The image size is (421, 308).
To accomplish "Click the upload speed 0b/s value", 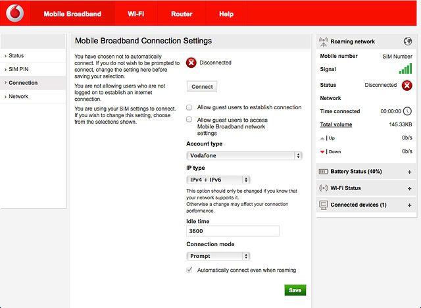I will click(x=407, y=138).
